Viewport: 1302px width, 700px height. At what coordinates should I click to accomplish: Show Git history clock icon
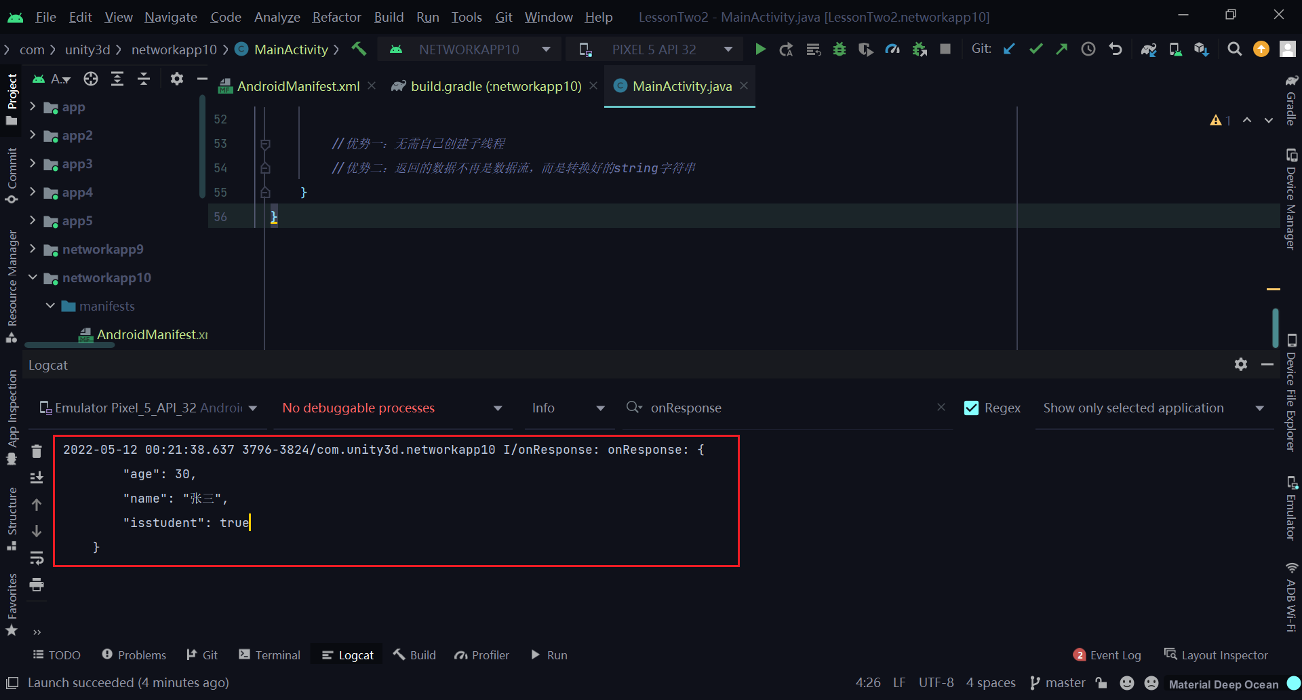click(x=1088, y=49)
